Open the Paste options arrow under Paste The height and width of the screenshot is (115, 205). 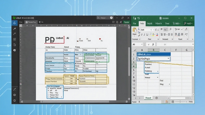(x=135, y=36)
